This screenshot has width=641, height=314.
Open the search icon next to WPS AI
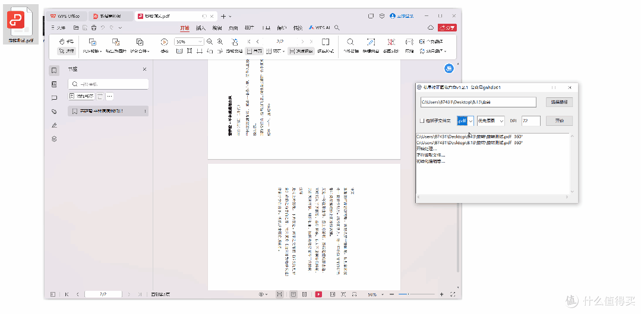click(x=337, y=28)
